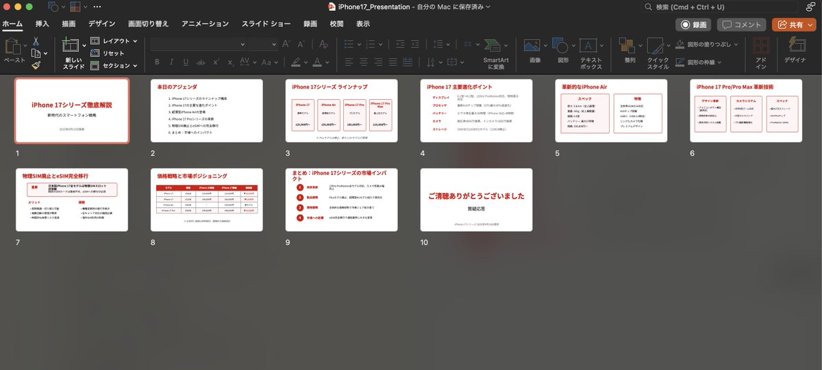The image size is (822, 370).
Task: Toggle Underline formatting
Action: point(185,62)
